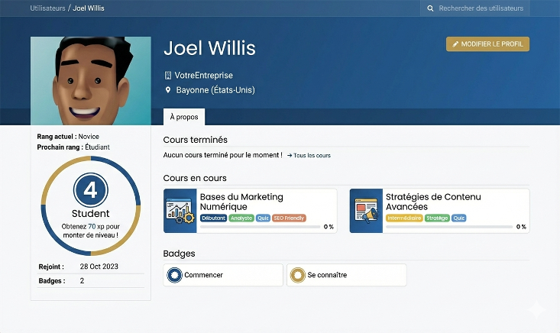Click the Stratégies de Contenu Avancées course image

366,211
